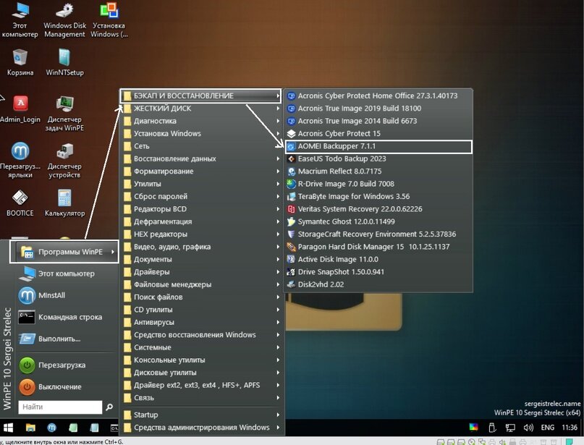Expand the Антивирусы submenu
Image resolution: width=584 pixels, height=445 pixels.
pos(201,323)
